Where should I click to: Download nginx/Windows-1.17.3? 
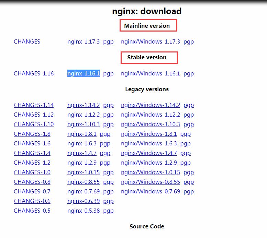(151, 41)
